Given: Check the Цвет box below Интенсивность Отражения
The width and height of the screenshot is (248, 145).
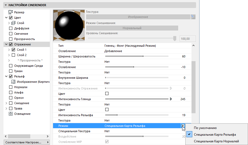Looking at the screenshot, I should point(107,93).
